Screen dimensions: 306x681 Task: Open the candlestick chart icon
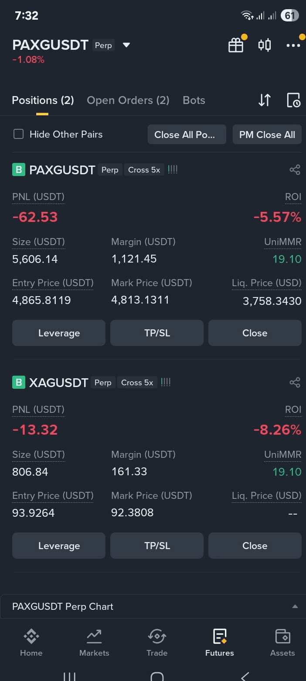point(265,45)
